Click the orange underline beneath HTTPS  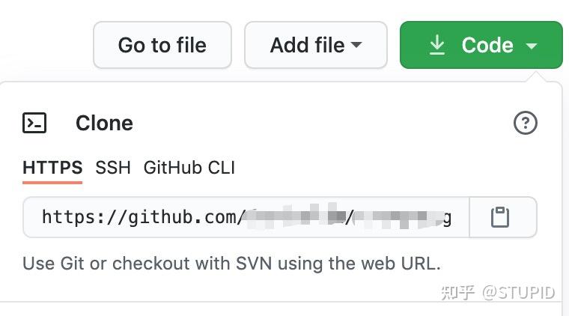(x=52, y=183)
